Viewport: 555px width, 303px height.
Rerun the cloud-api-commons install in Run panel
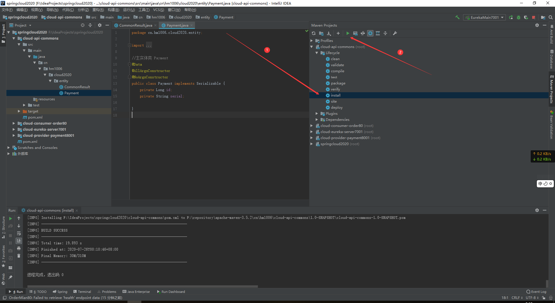point(11,219)
